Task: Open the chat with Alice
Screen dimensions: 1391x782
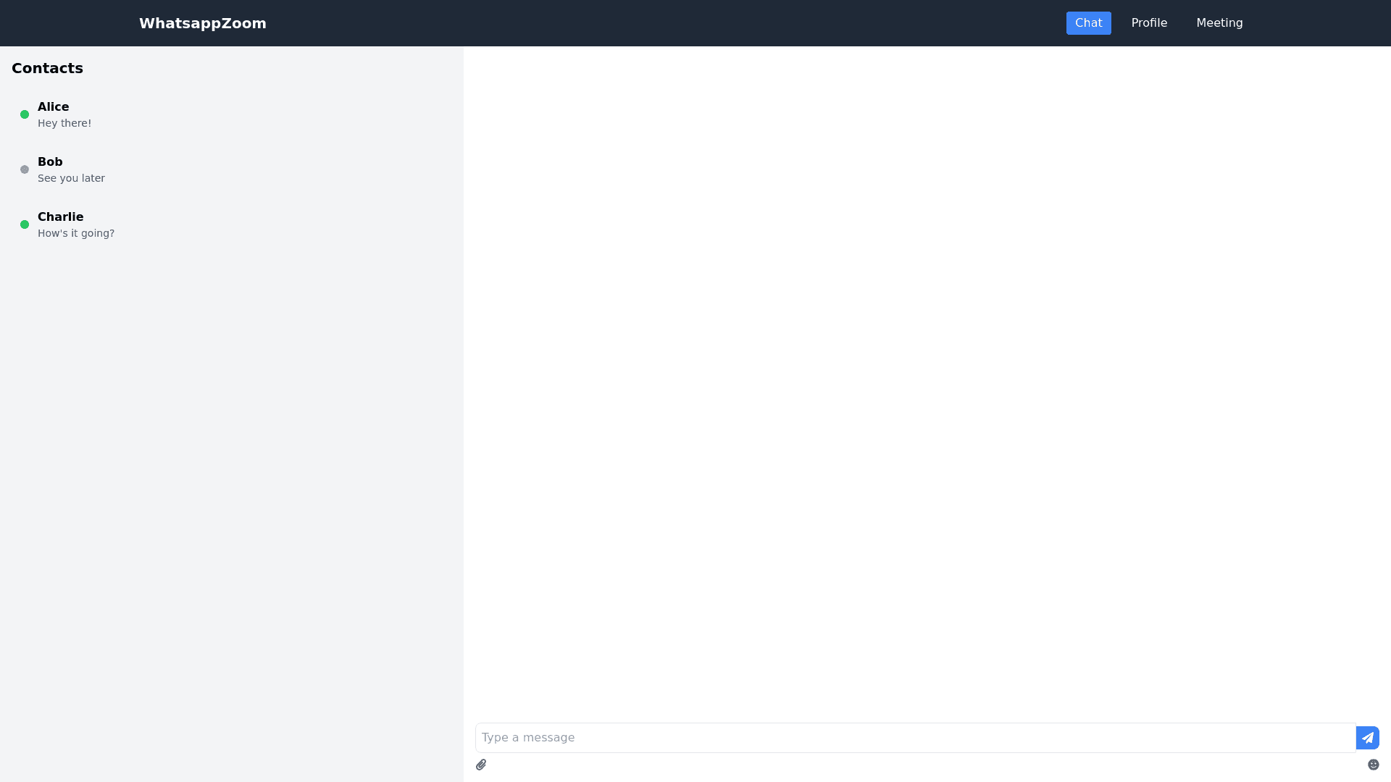Action: point(54,107)
